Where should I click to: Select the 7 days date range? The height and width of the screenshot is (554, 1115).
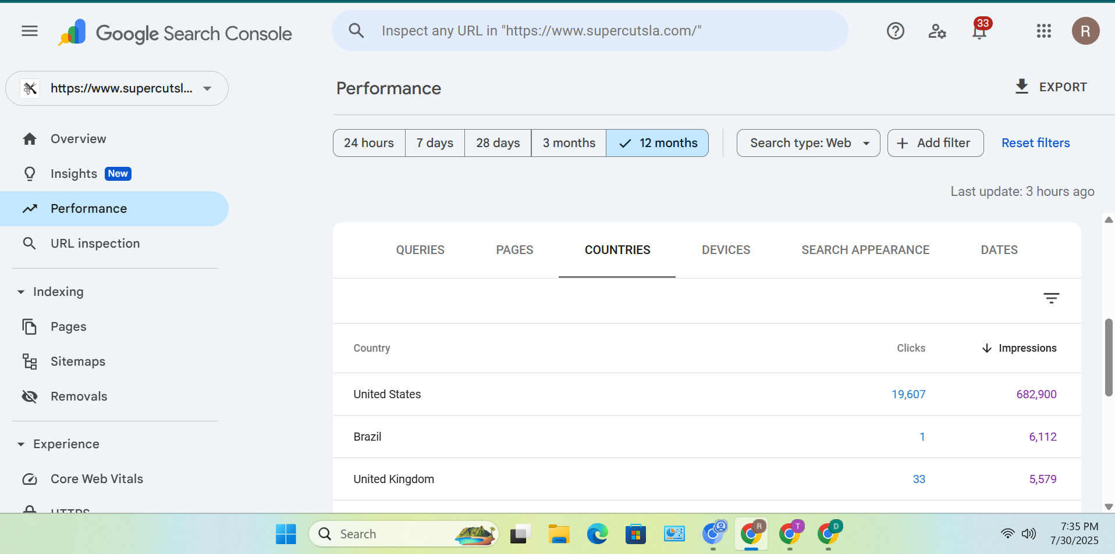(435, 143)
